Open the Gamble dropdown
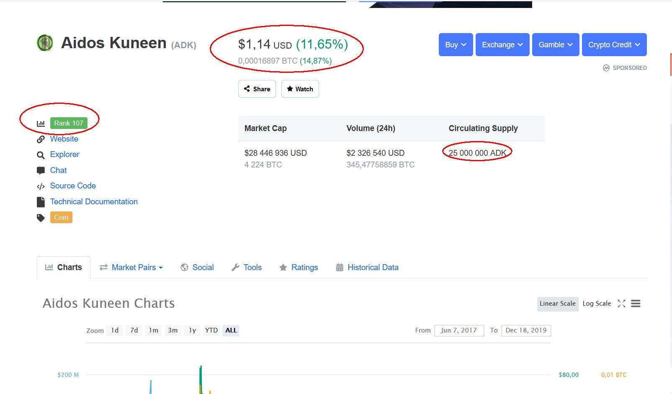This screenshot has height=394, width=672. click(x=556, y=44)
